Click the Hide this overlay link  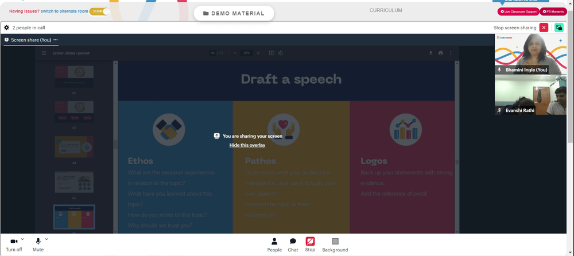[x=247, y=145]
